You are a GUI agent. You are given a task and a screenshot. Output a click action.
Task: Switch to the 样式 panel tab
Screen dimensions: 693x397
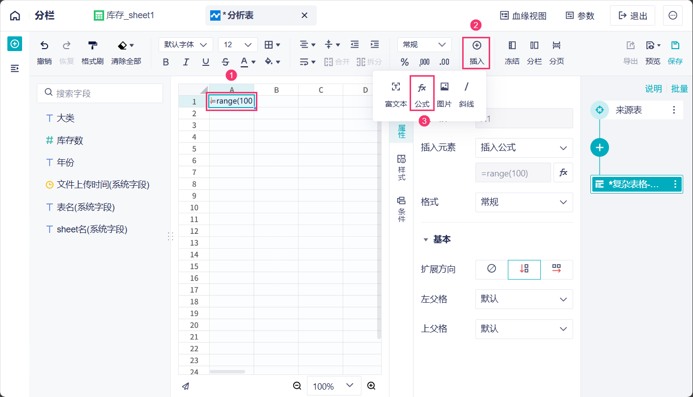pyautogui.click(x=401, y=168)
